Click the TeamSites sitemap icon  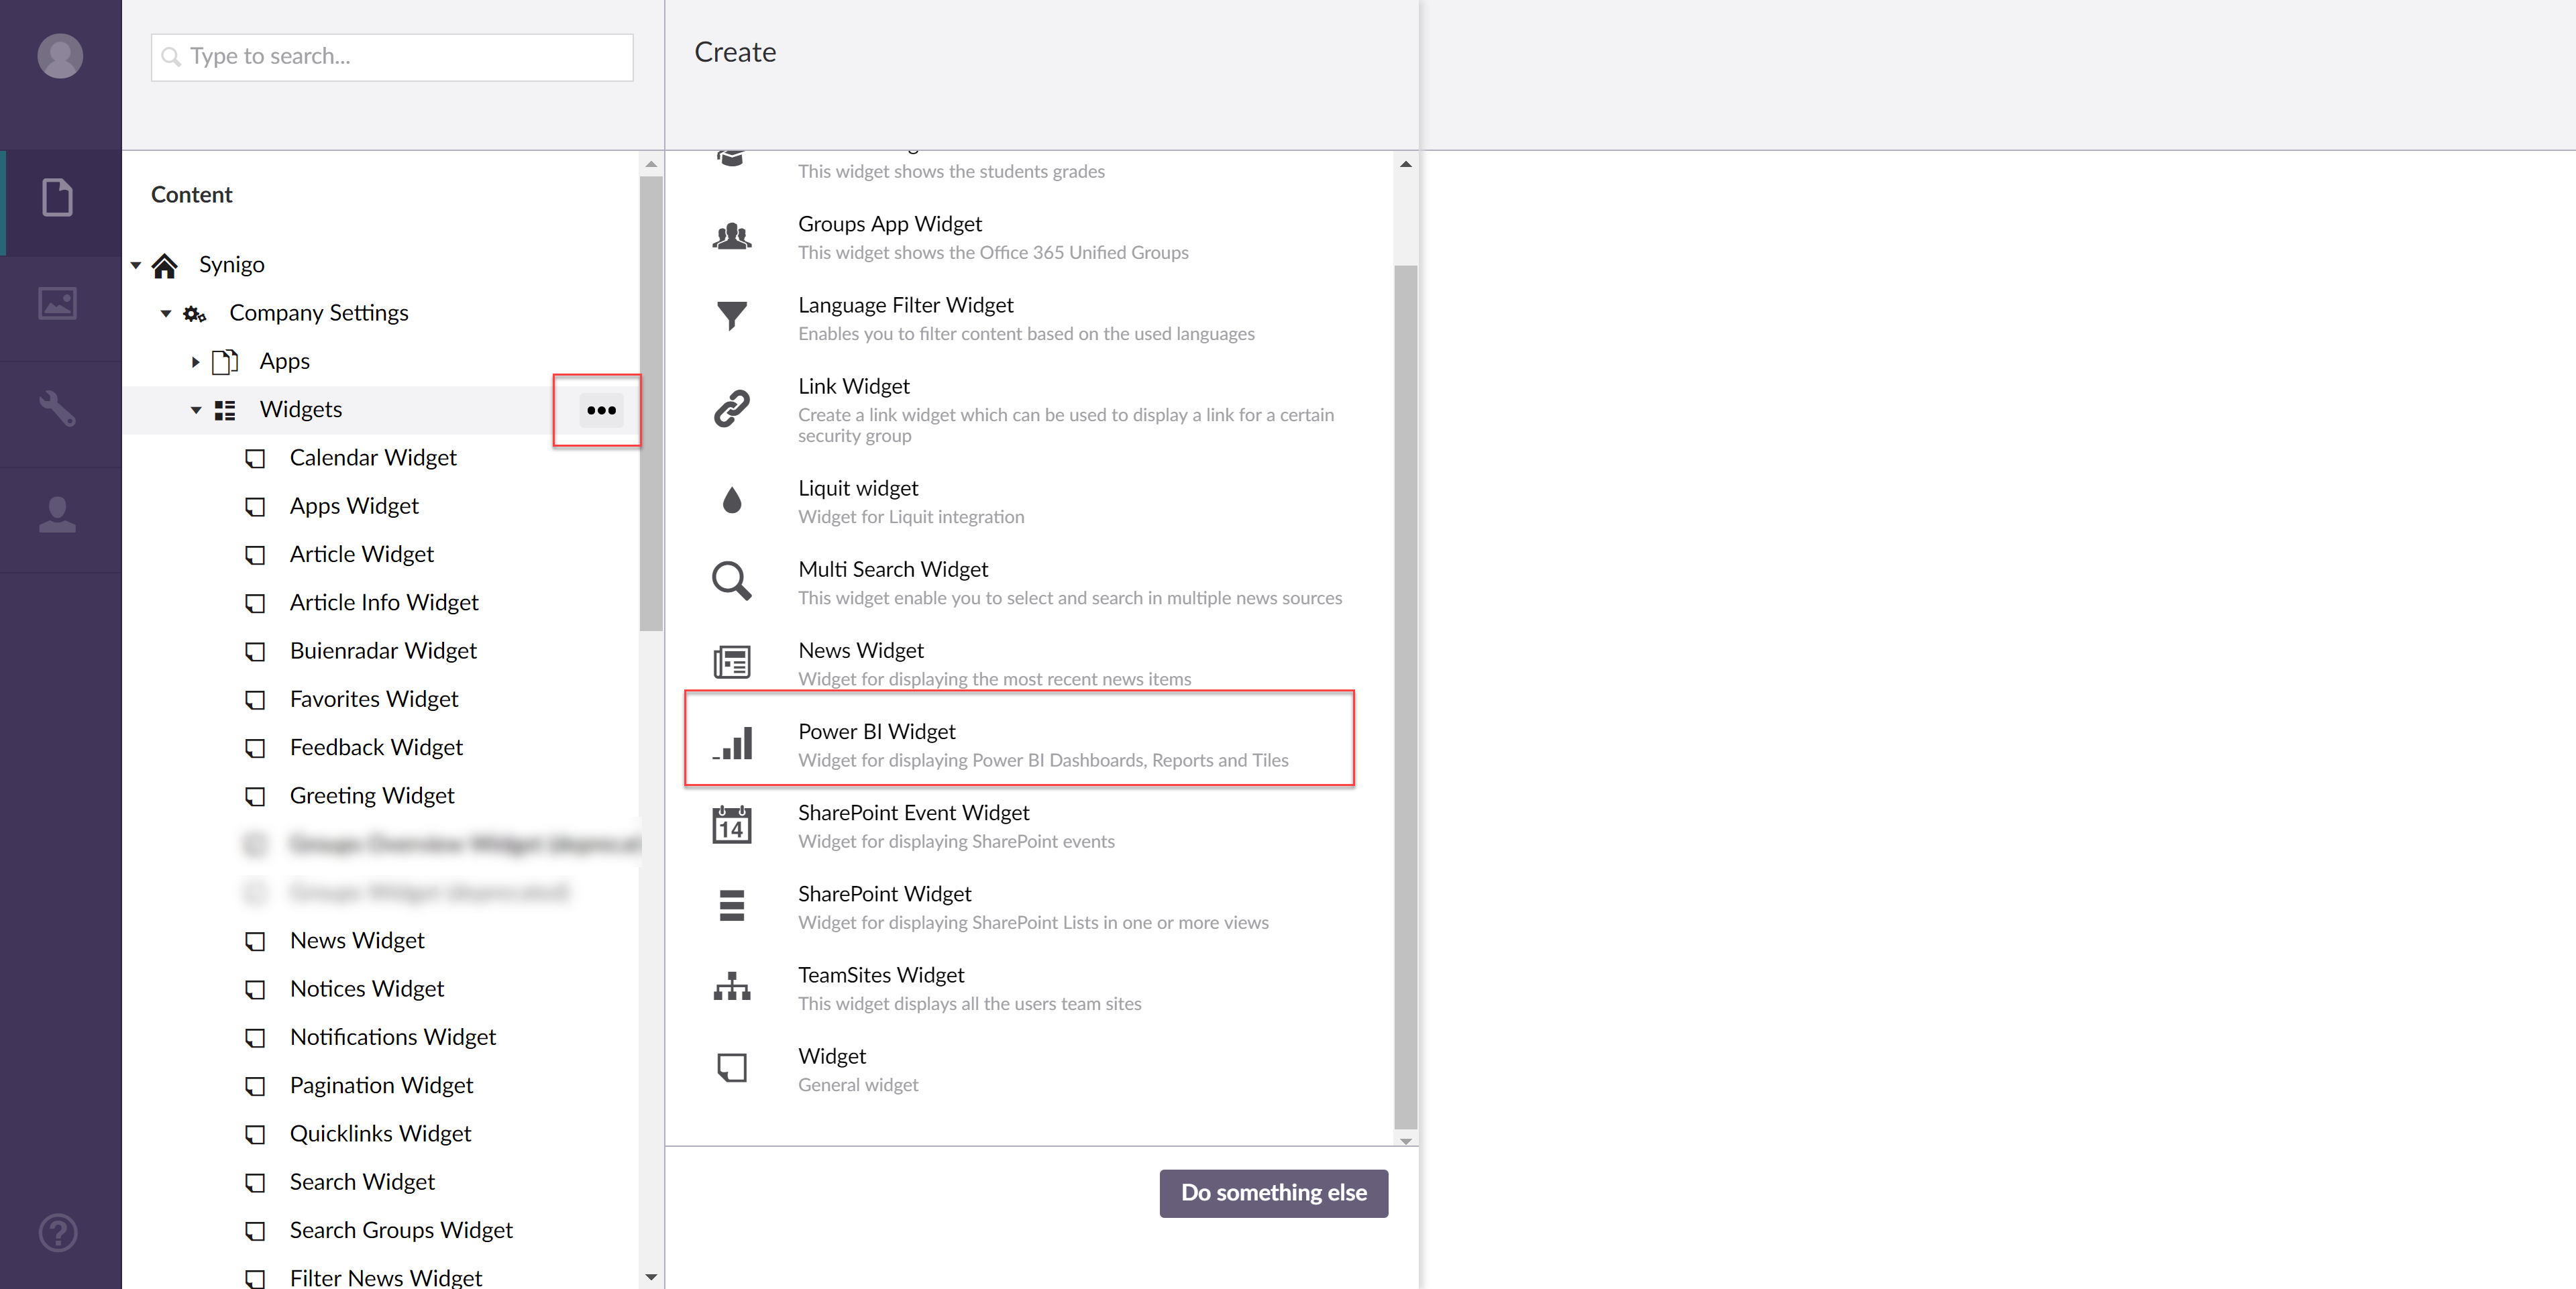click(732, 986)
